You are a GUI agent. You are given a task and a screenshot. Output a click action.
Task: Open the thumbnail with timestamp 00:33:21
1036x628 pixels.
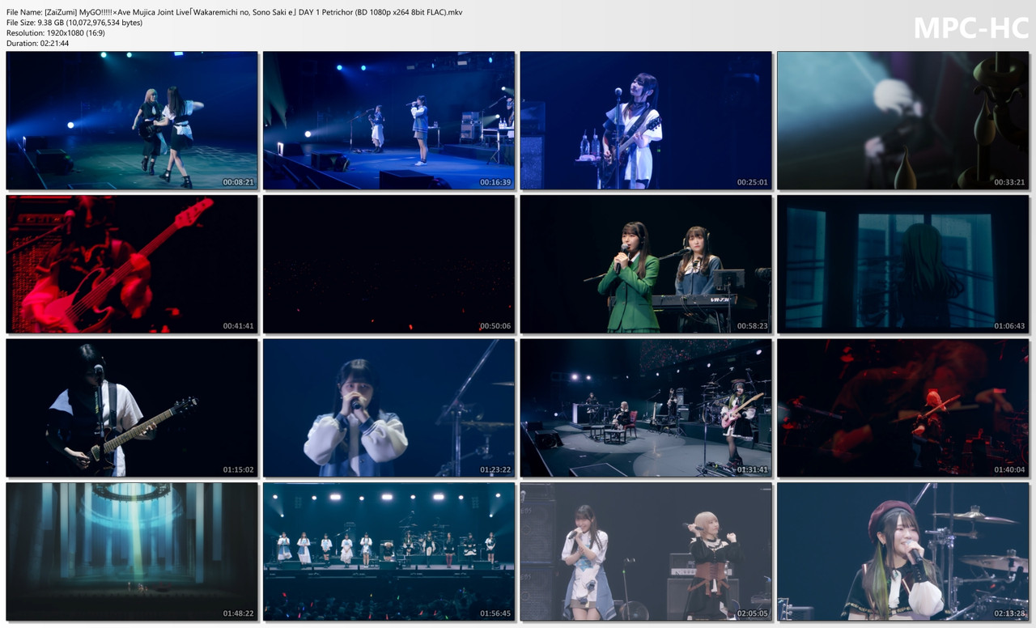coord(903,121)
